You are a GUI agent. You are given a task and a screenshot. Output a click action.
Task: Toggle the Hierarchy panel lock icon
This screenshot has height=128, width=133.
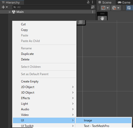point(88,2)
